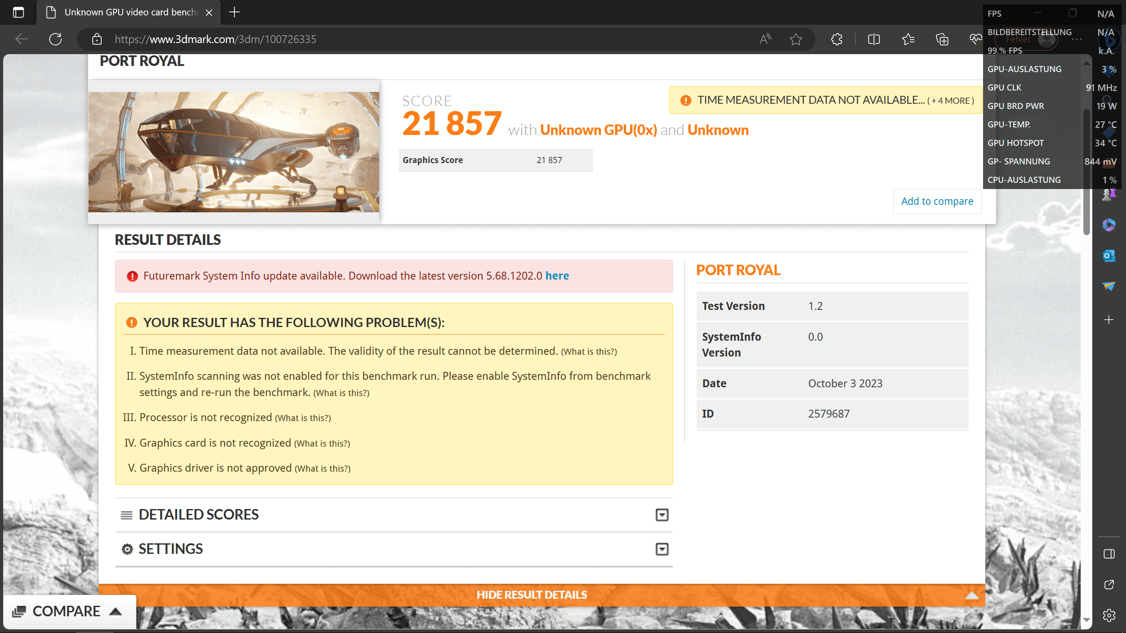Screen dimensions: 1126x633
Task: Toggle split screen view
Action: pos(874,39)
